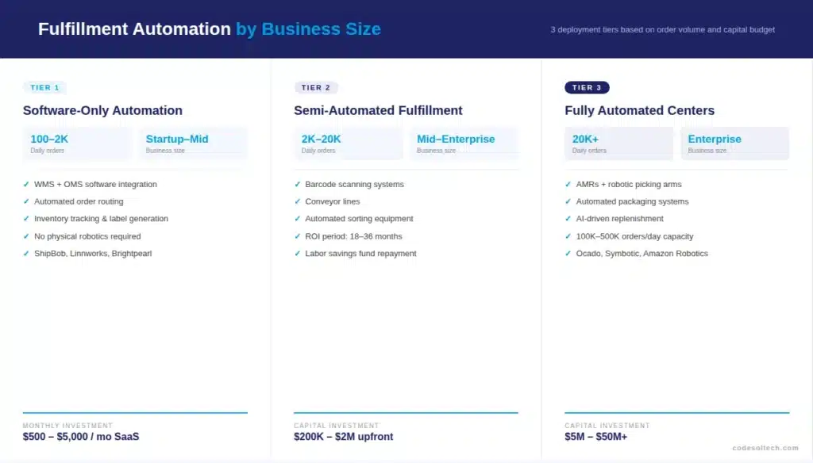The height and width of the screenshot is (463, 813).
Task: Click the $200K – $2M upfront price
Action: [x=343, y=437]
